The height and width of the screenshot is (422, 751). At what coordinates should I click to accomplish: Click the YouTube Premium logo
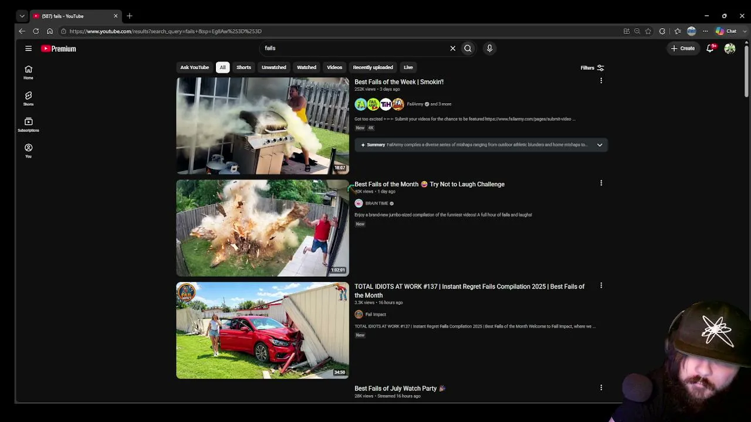click(x=59, y=49)
